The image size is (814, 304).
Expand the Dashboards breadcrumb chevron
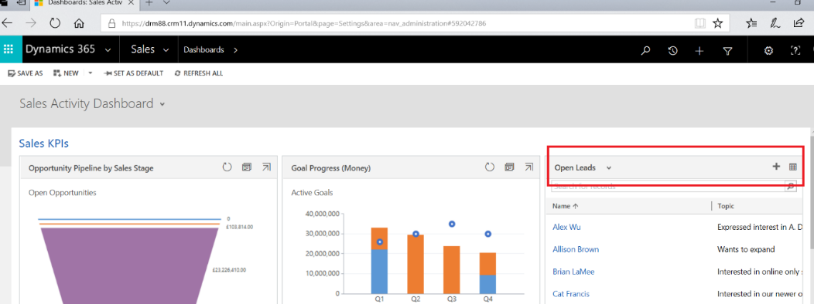pyautogui.click(x=235, y=50)
